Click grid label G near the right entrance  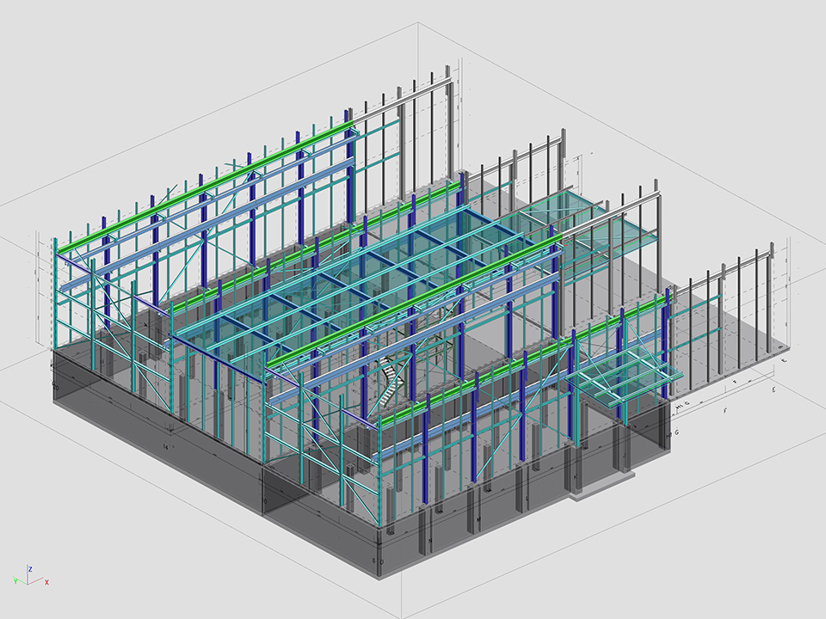click(x=677, y=432)
